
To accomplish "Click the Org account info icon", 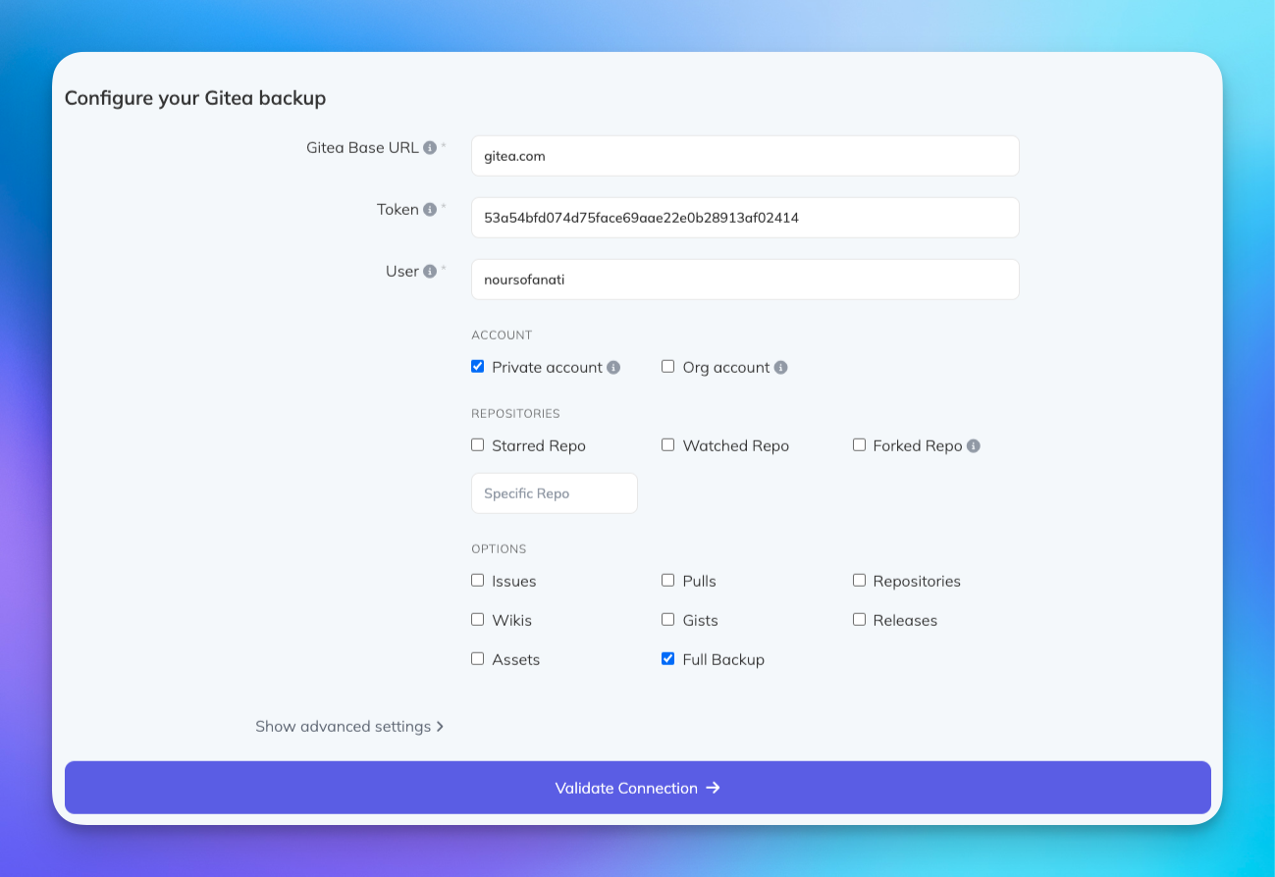I will (780, 367).
